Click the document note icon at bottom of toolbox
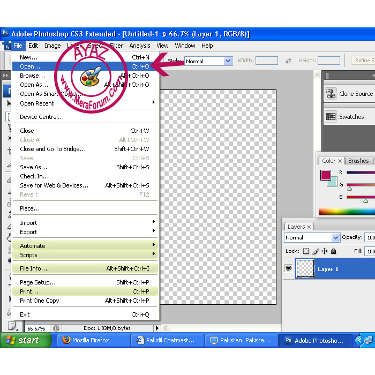This screenshot has width=375, height=375. [x=12, y=326]
